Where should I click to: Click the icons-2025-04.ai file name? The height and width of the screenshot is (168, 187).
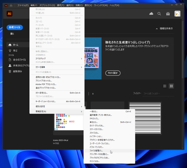coord(61,140)
